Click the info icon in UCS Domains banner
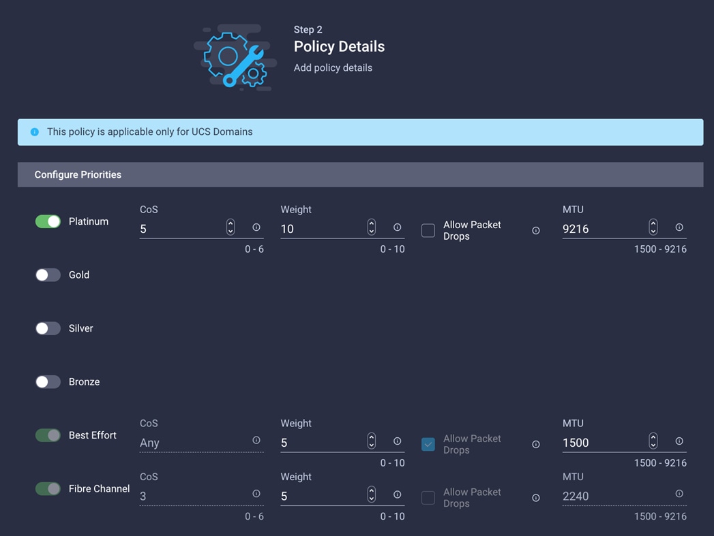 click(35, 132)
